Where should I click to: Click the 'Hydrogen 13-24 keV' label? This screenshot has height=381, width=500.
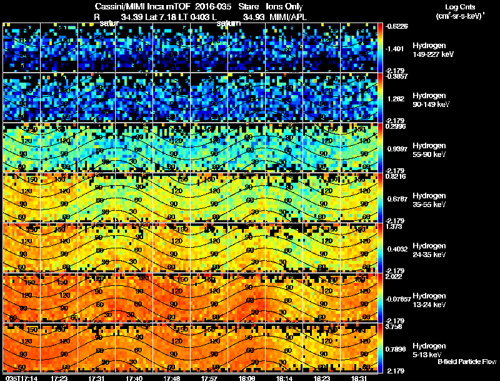click(429, 300)
